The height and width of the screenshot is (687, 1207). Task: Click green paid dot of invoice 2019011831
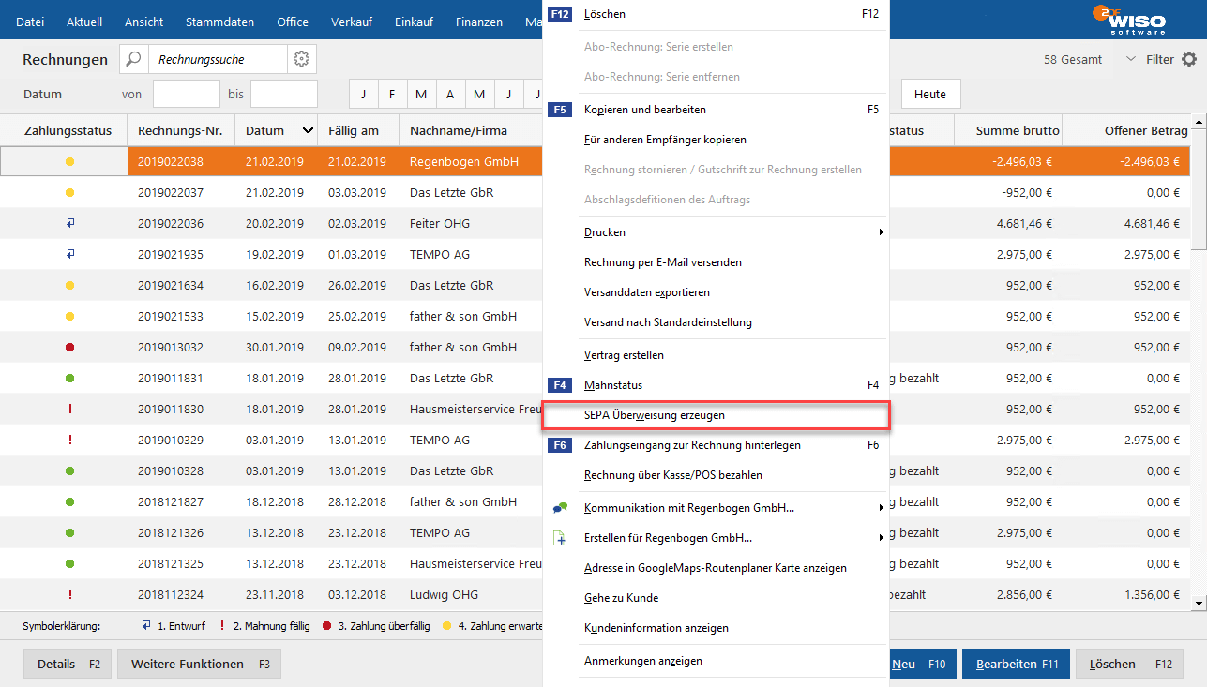(x=69, y=379)
